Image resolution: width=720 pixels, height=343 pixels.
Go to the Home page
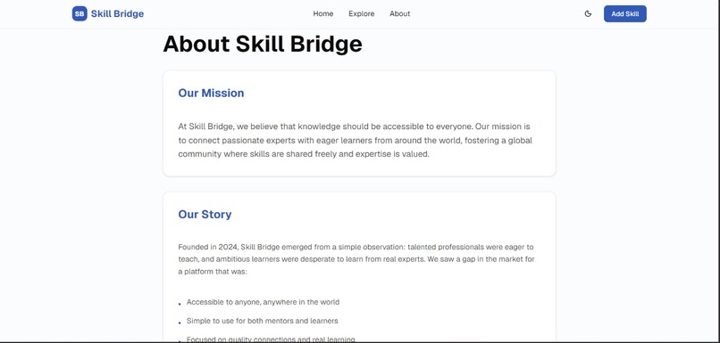pyautogui.click(x=323, y=13)
